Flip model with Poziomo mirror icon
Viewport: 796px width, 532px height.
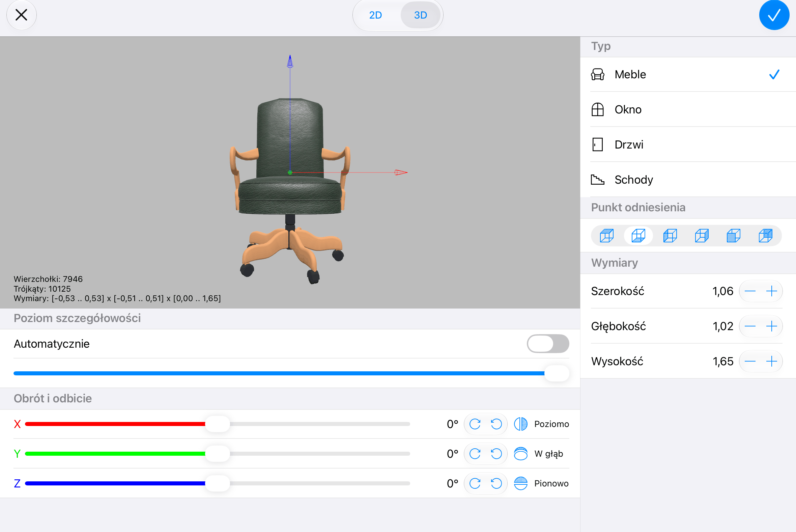coord(521,424)
